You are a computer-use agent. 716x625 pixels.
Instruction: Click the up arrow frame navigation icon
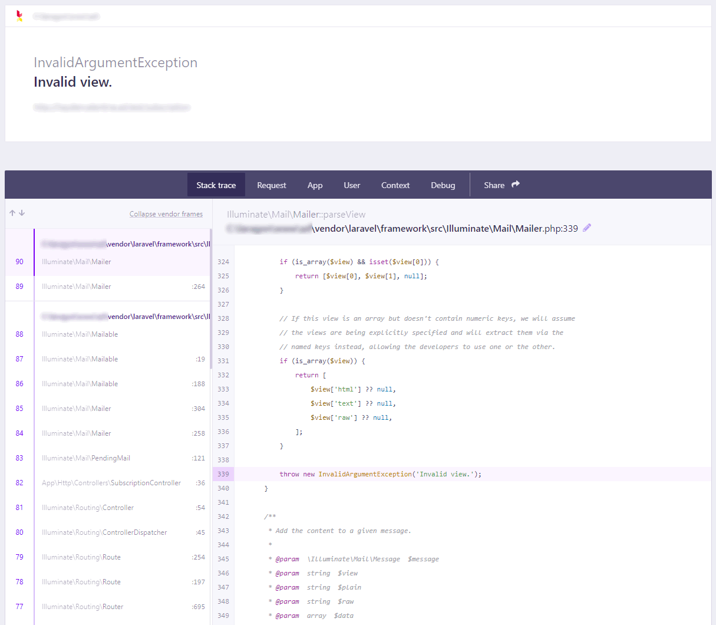[12, 213]
